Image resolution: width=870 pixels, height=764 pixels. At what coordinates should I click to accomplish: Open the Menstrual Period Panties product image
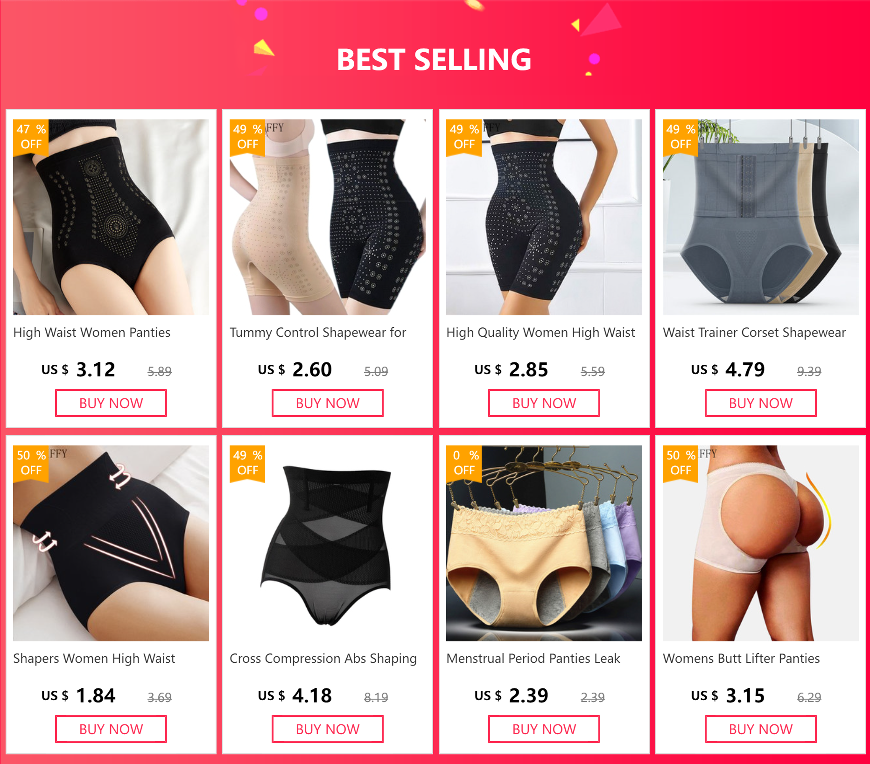click(x=544, y=543)
